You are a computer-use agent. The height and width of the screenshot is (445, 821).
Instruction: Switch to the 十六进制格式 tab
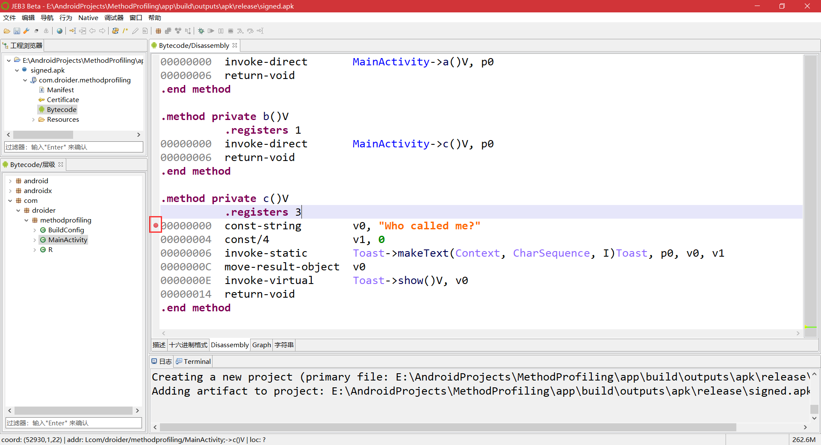tap(188, 345)
